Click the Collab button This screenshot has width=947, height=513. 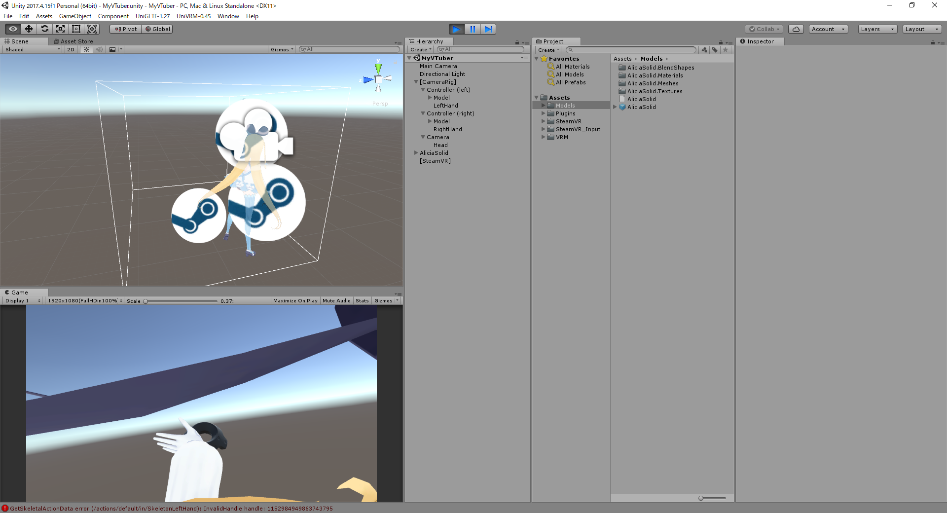[x=764, y=29]
